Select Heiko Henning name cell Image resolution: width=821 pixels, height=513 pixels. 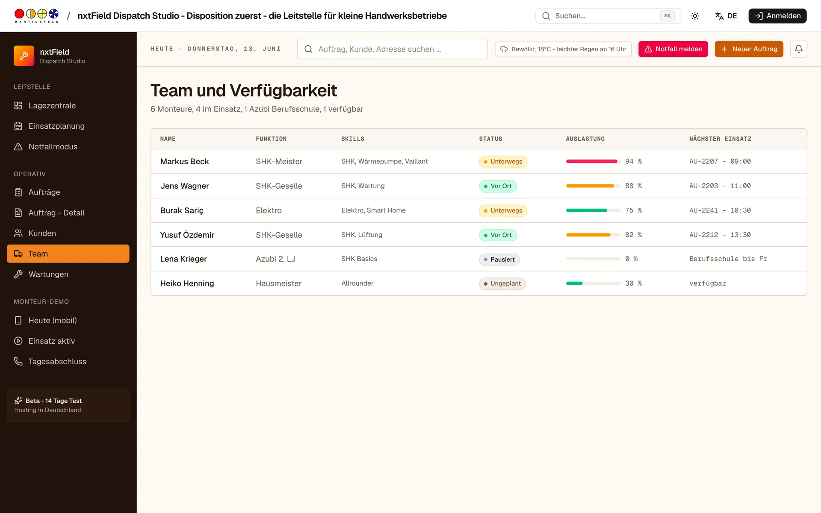[187, 283]
